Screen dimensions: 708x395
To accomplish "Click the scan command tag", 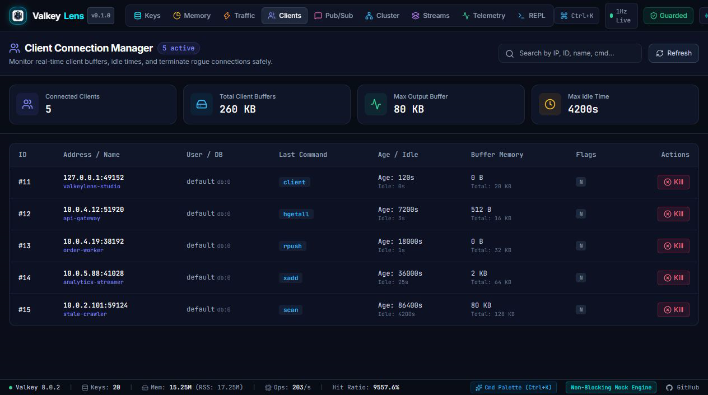I will click(291, 310).
